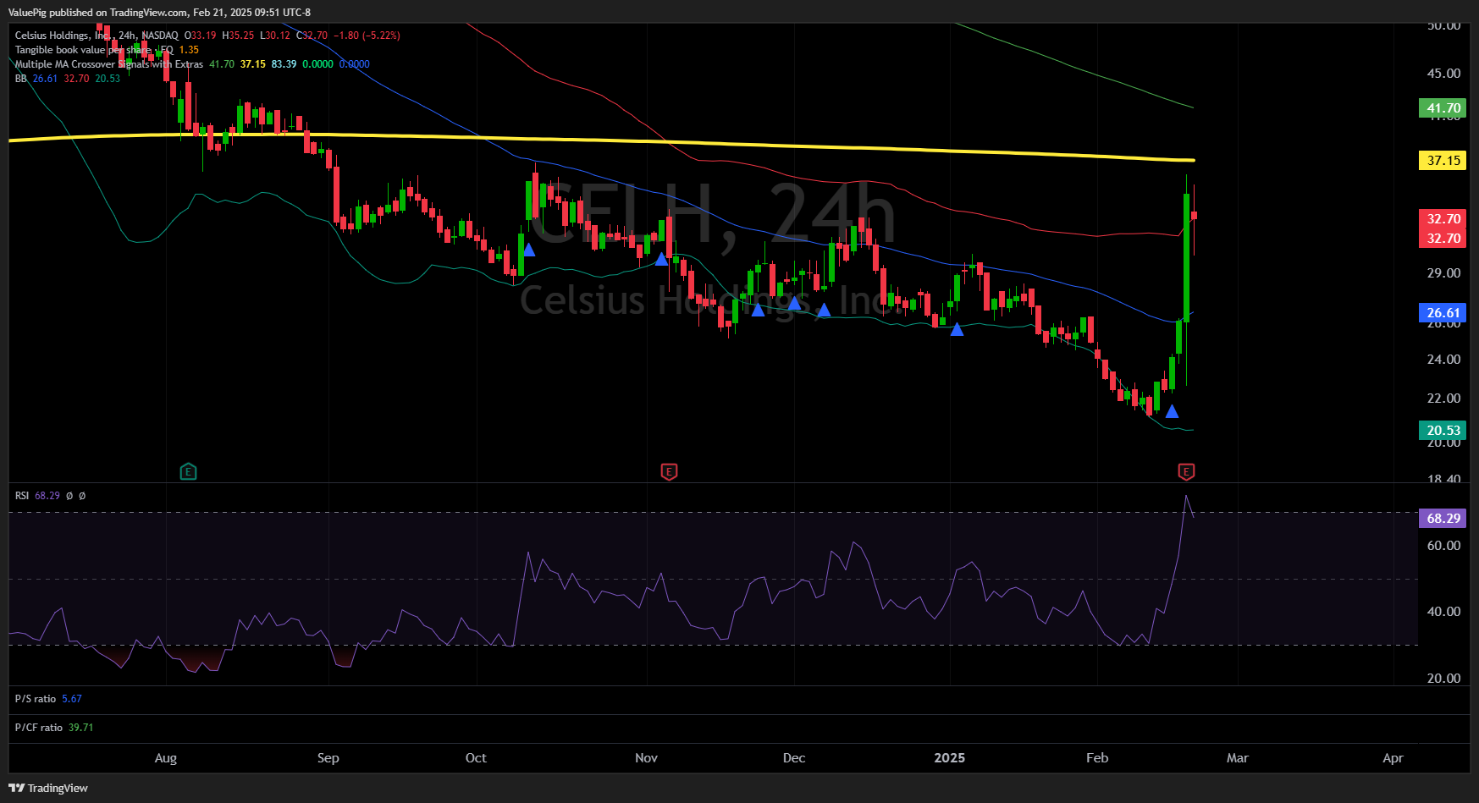Click the Nov label on time axis

[647, 758]
